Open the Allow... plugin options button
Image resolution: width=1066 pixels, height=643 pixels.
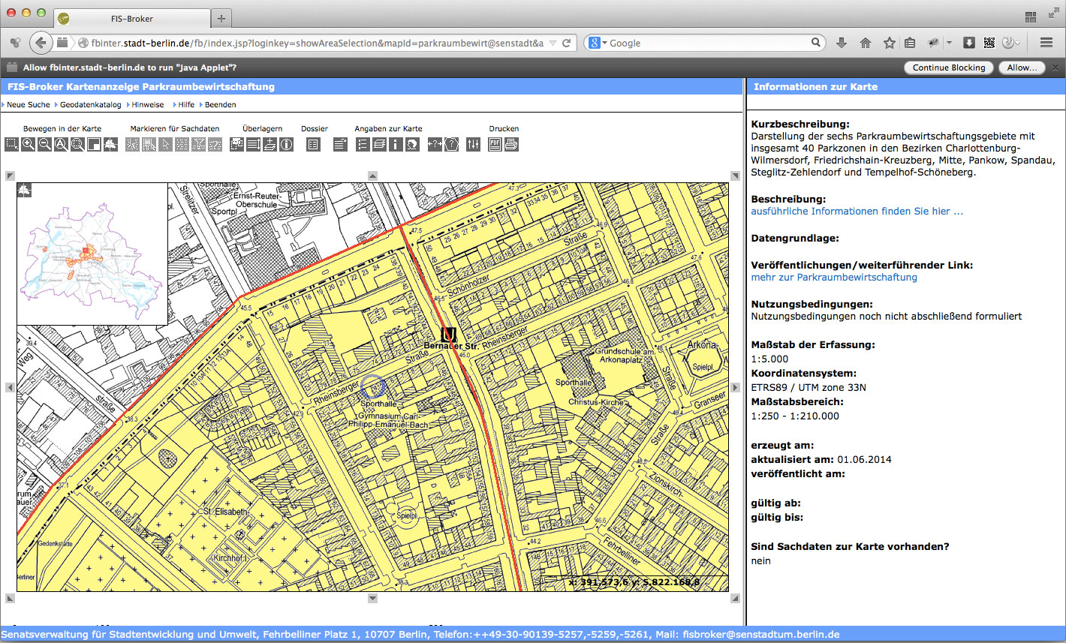[x=1022, y=68]
